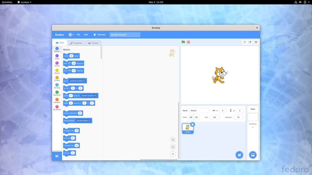Open the scratux app menu in top bar
This screenshot has height=175, width=312.
(24, 2)
